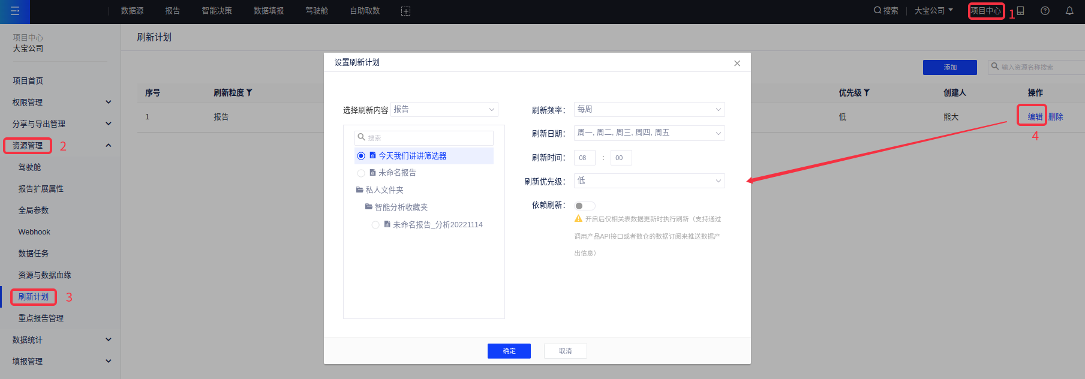The width and height of the screenshot is (1085, 379).
Task: Click the 确定 button
Action: (x=509, y=351)
